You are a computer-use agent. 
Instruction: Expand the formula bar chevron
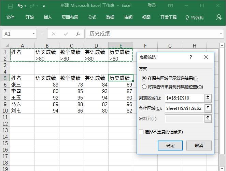[221, 34]
